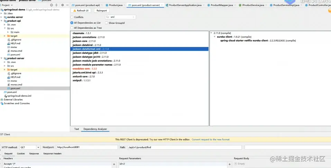Expand the main folder node
Screen dimensions: 331x168
click(8, 32)
